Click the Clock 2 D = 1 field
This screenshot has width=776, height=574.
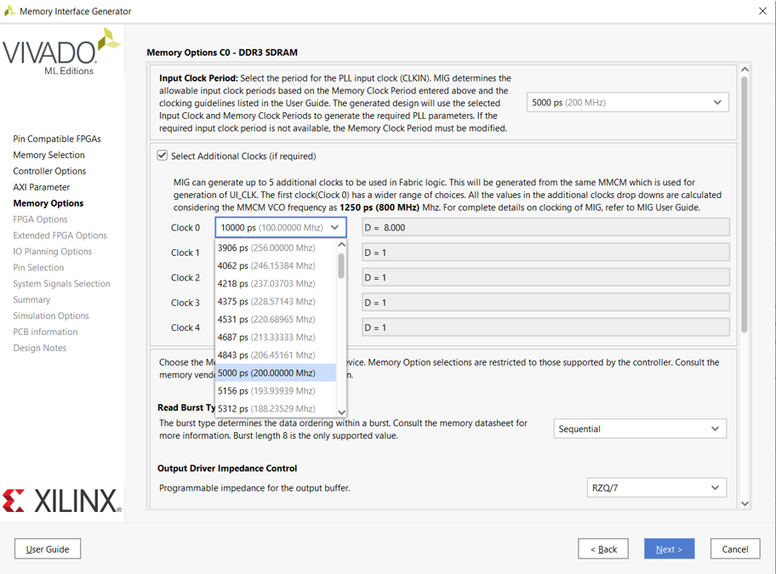(x=545, y=277)
